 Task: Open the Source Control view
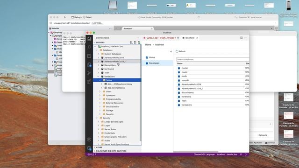coord(89,73)
